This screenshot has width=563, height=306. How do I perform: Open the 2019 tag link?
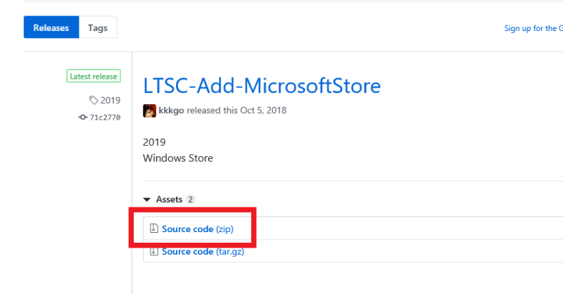pos(110,100)
